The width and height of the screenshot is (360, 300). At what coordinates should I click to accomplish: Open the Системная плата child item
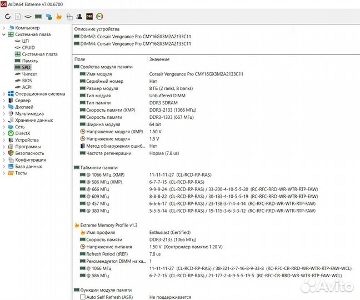point(39,54)
